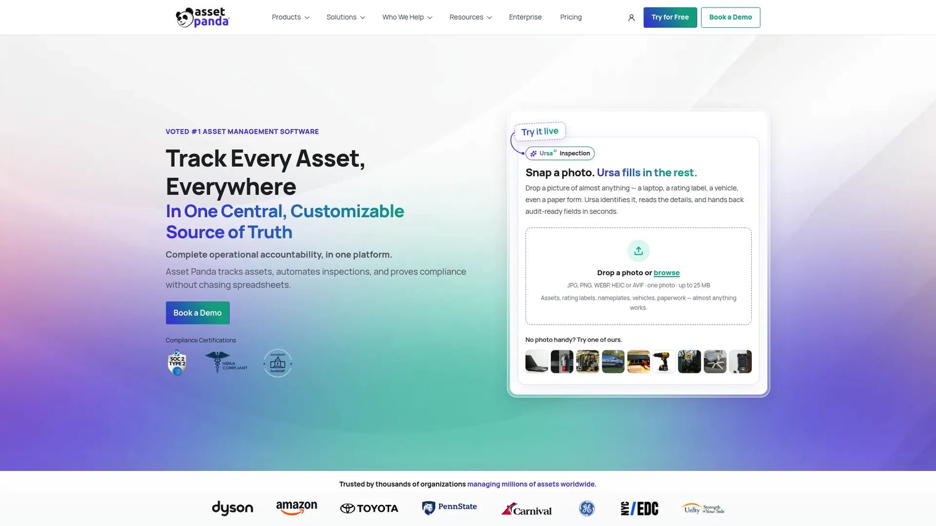Open the Resources dropdown menu
Image resolution: width=936 pixels, height=526 pixels.
[470, 17]
